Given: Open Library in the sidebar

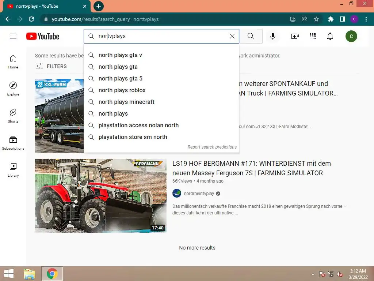Looking at the screenshot, I should click(13, 170).
